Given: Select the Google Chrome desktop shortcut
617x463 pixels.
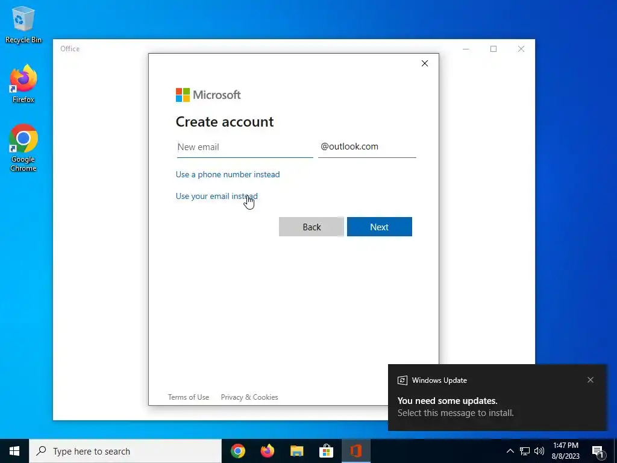Looking at the screenshot, I should point(23,148).
